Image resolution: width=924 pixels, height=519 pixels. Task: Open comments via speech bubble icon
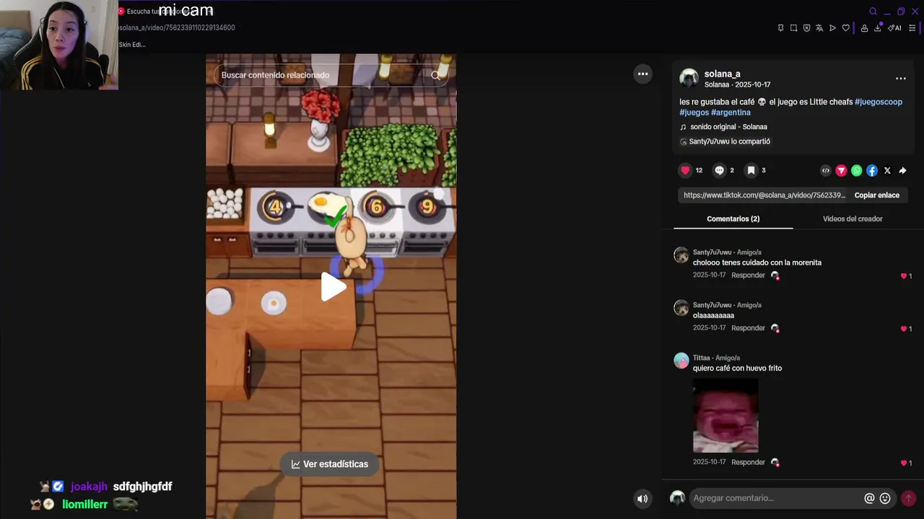click(719, 170)
